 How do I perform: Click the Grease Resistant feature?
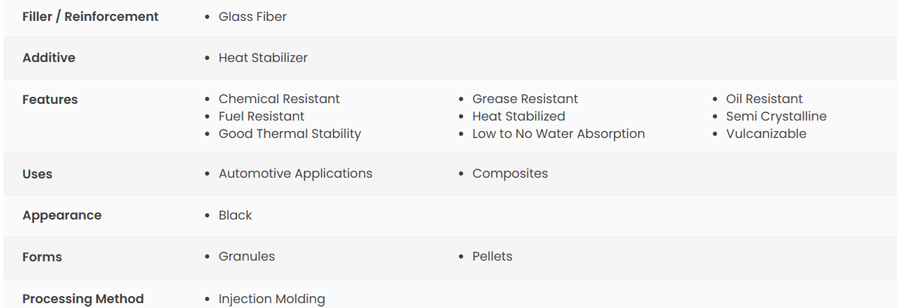(525, 99)
